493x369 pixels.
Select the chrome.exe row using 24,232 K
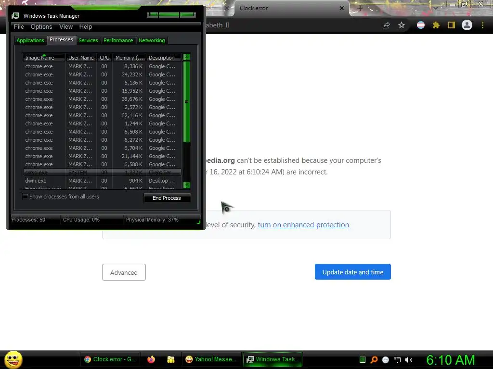(x=102, y=74)
